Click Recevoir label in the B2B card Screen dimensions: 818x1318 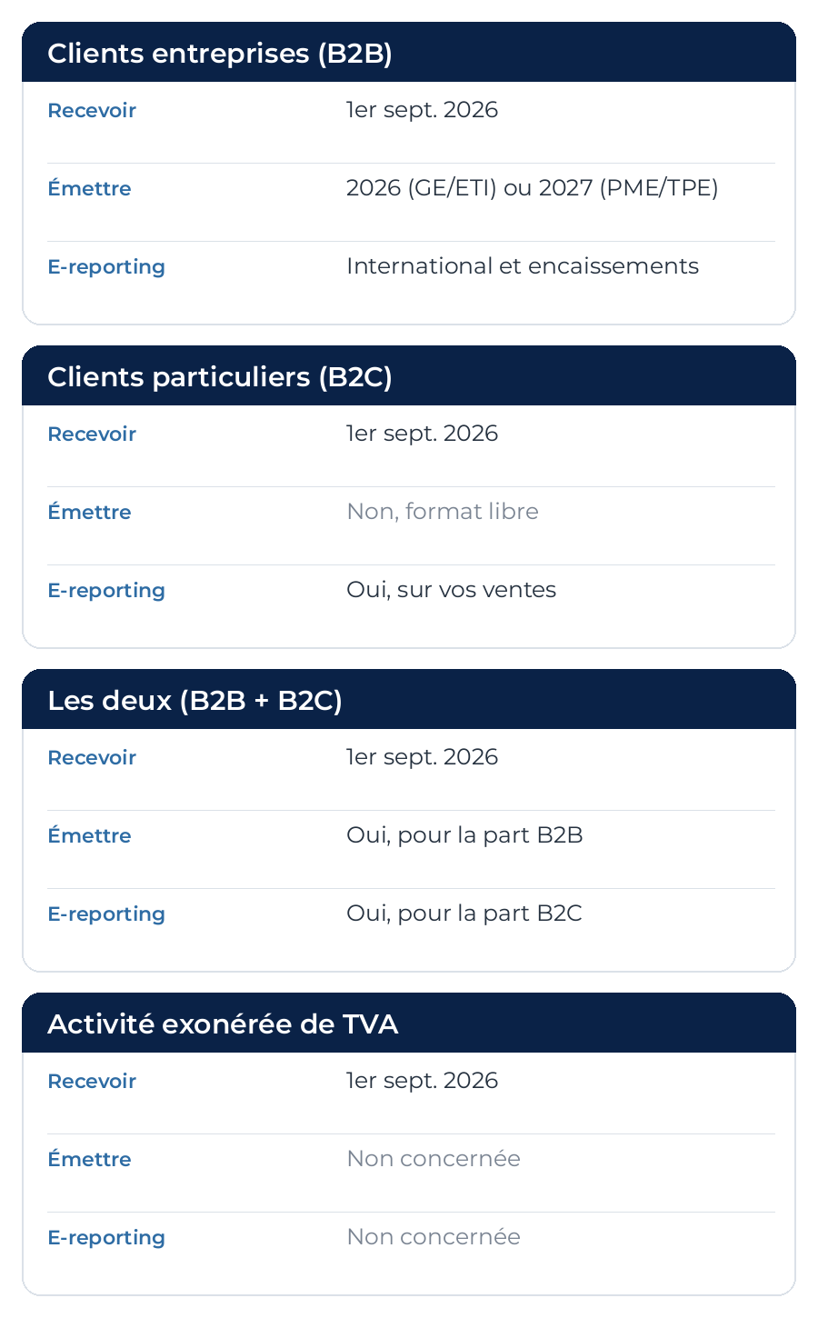(x=92, y=111)
